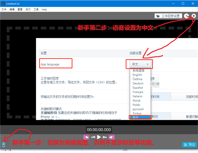Screen dimensions: 198x153
Task: Play the video
Action: [x=99, y=137]
